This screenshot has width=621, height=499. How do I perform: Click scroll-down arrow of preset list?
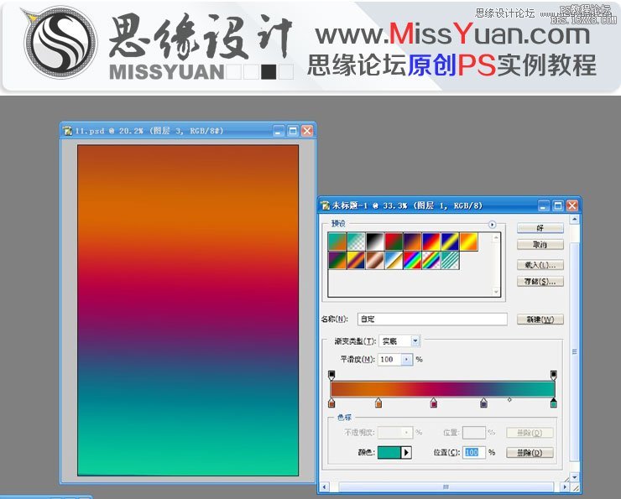pyautogui.click(x=496, y=292)
